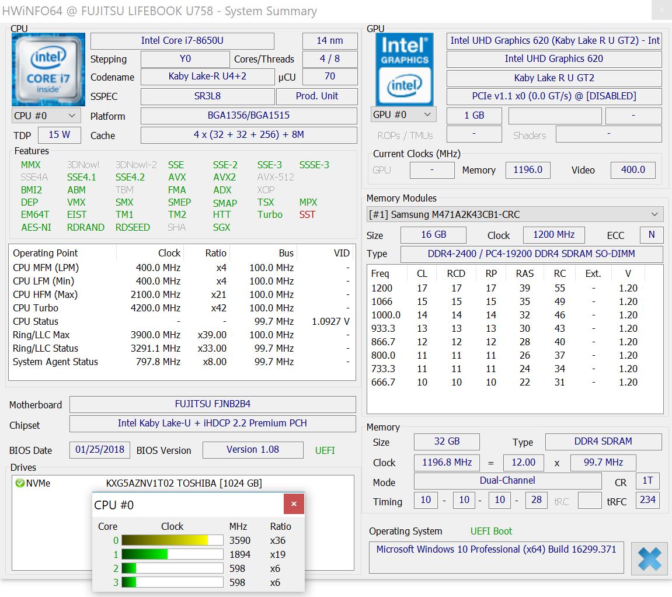Select the Codename Kaby Lake-R U4+2 field
672x597 pixels.
pos(207,77)
